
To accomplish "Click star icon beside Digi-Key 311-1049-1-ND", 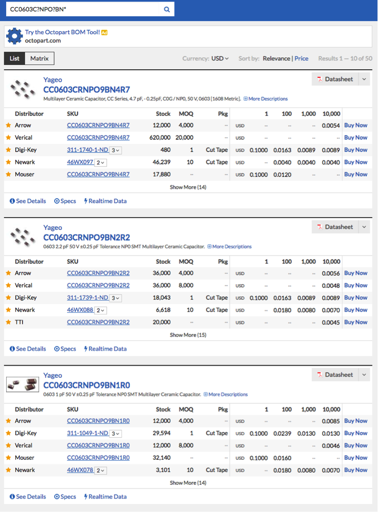I will pyautogui.click(x=9, y=433).
